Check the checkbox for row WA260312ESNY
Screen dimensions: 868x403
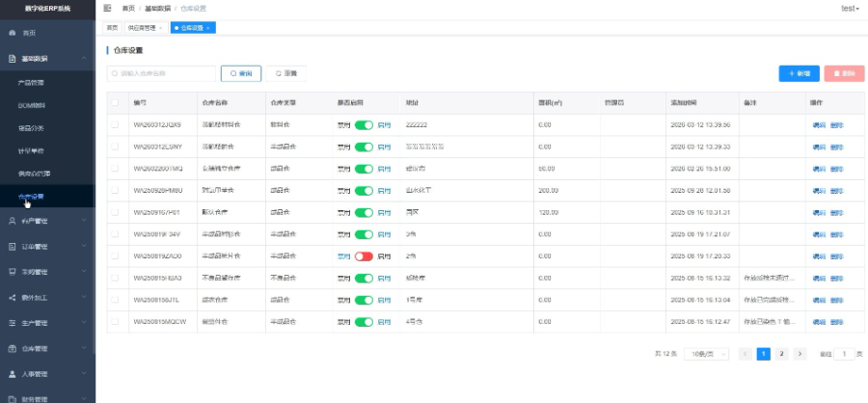coord(115,147)
